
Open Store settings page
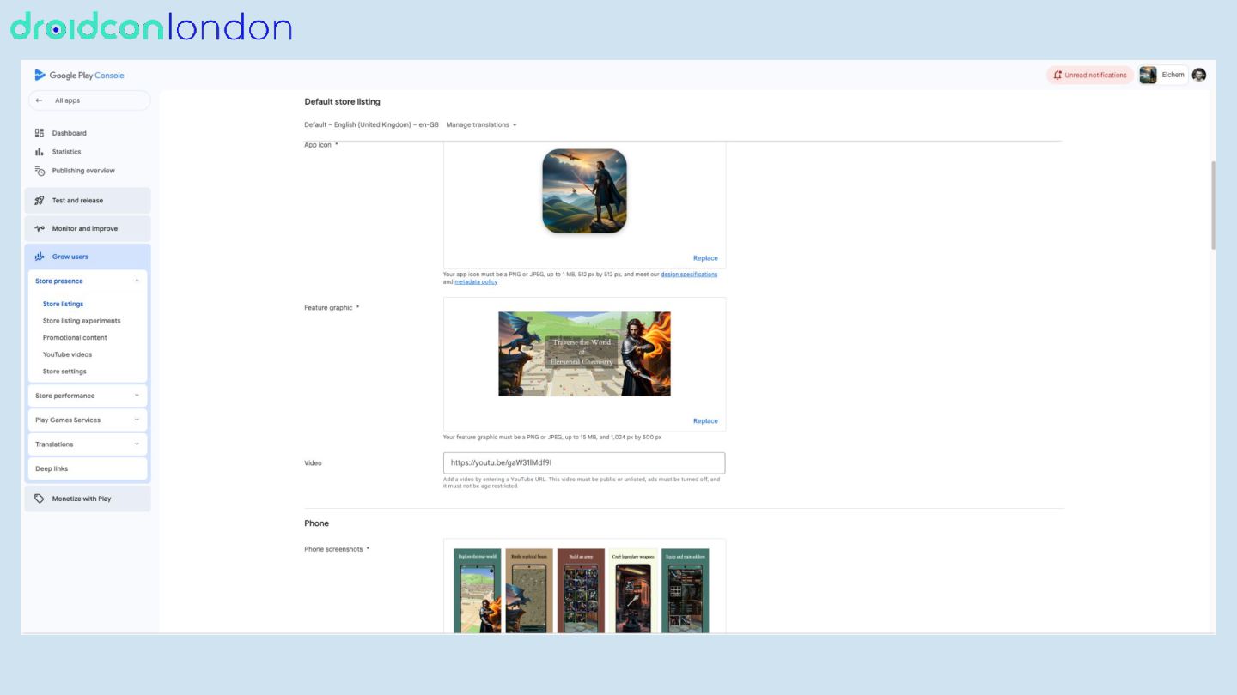tap(64, 372)
